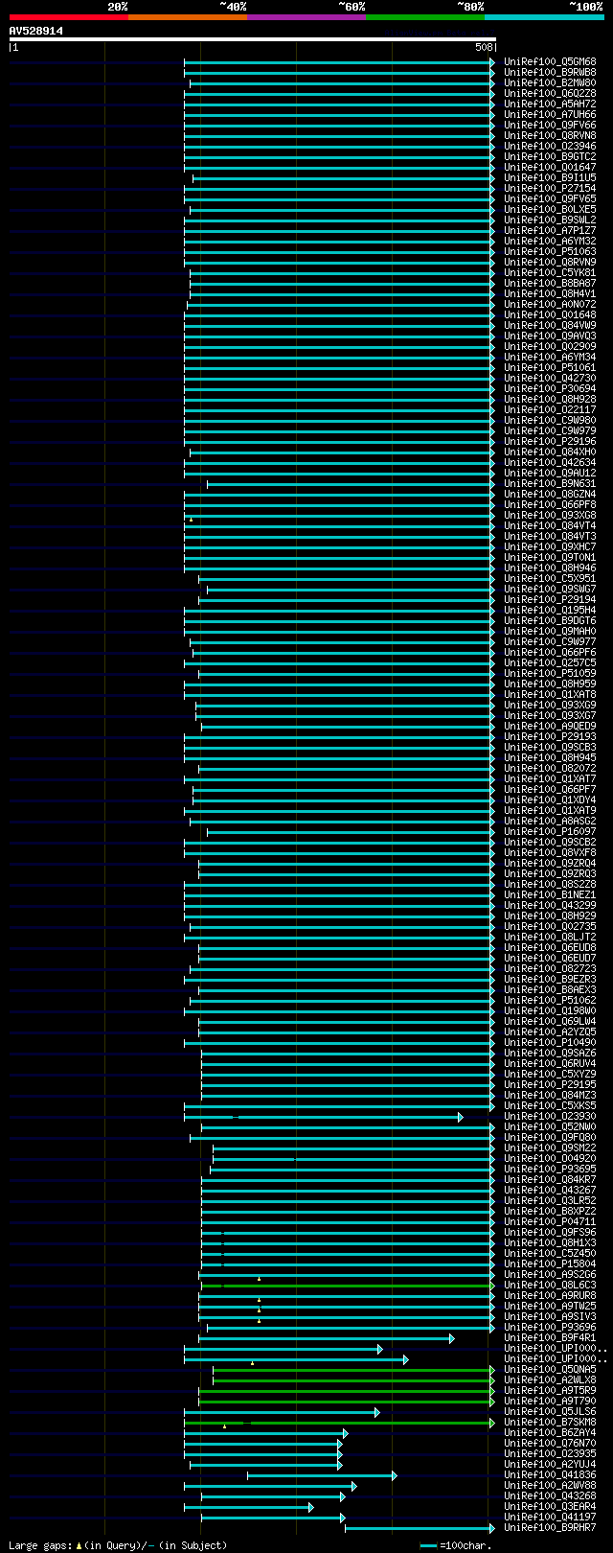Open hit UniRef100_Q8L6C3
The image size is (613, 1553).
coord(550,1286)
